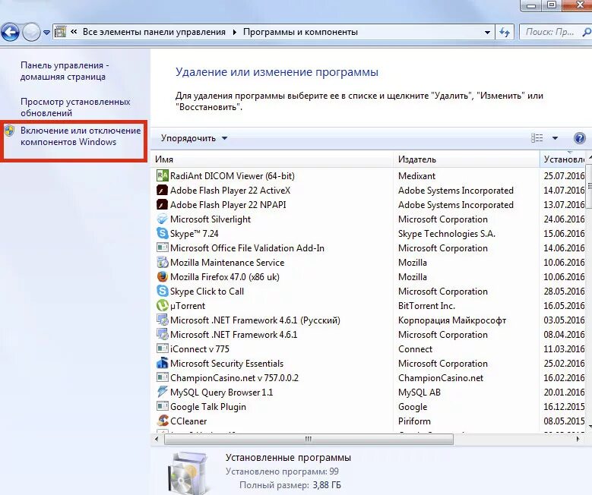The height and width of the screenshot is (495, 592).
Task: Click the installed programs disc thumbnail
Action: (x=188, y=474)
